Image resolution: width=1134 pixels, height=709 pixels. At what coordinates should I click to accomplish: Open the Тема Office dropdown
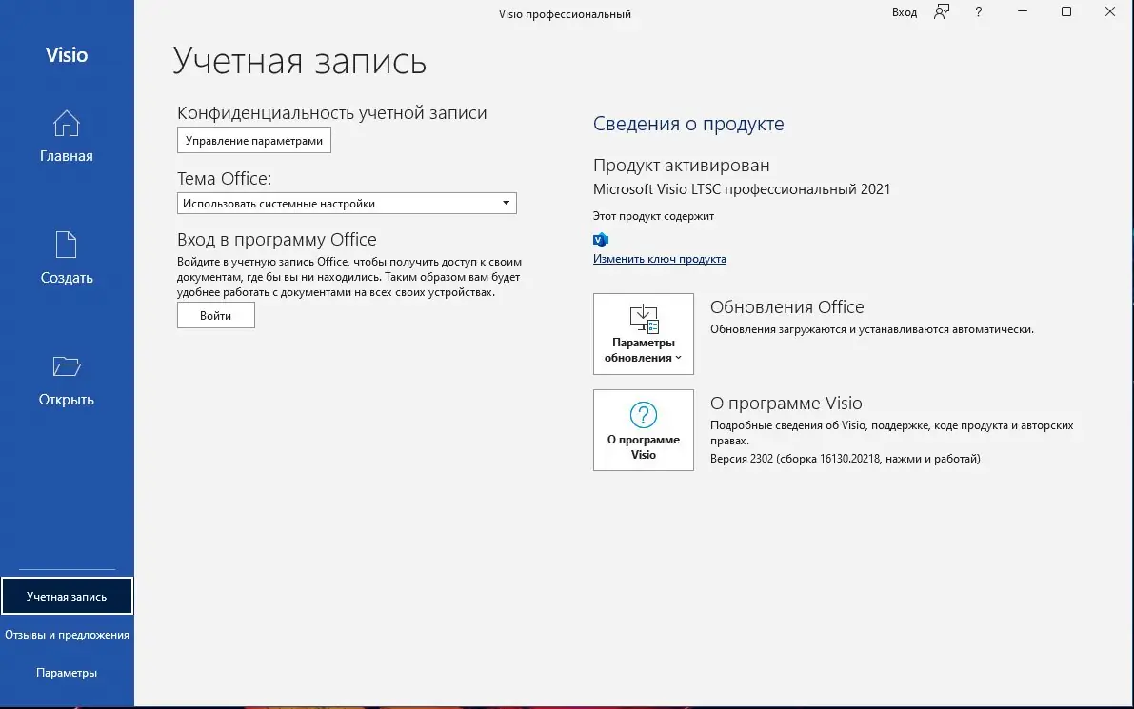[506, 203]
